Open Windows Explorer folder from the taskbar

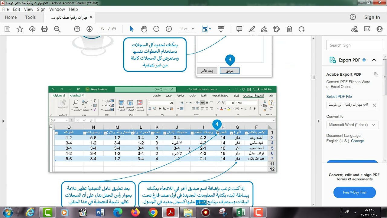188,213
